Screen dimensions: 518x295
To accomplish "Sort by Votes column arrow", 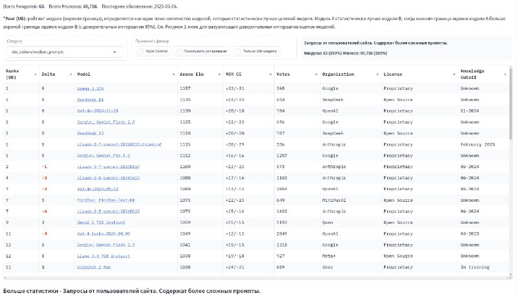I will coord(316,74).
